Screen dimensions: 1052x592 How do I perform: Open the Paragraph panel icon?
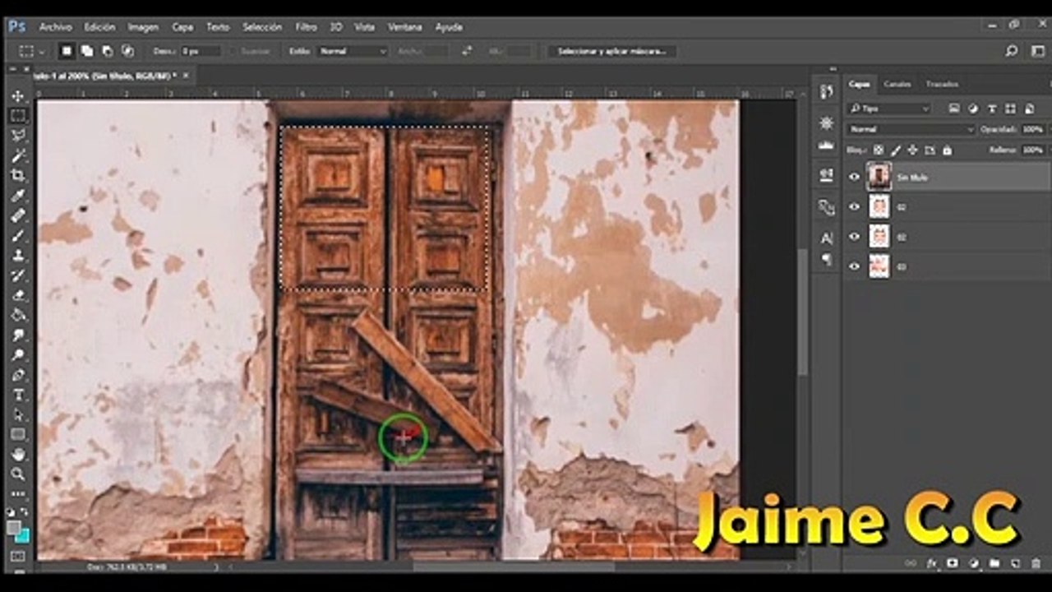click(x=827, y=258)
